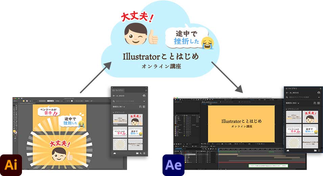Click AI_MOVIE library name in After Effects panel
This screenshot has height=176, width=323.
click(x=294, y=93)
